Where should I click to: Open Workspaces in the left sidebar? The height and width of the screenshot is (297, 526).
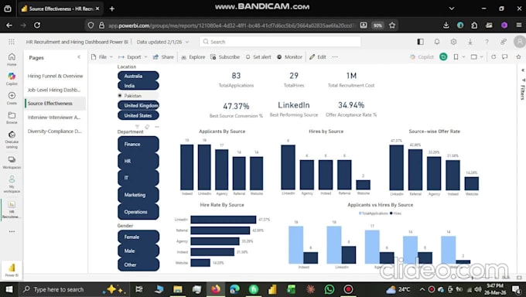[x=12, y=162]
